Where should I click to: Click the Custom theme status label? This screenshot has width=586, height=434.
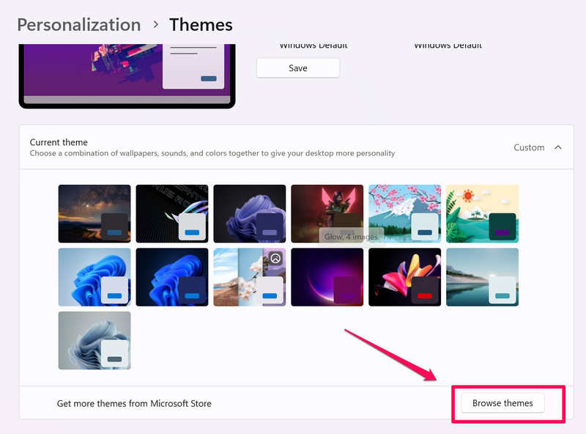(529, 147)
